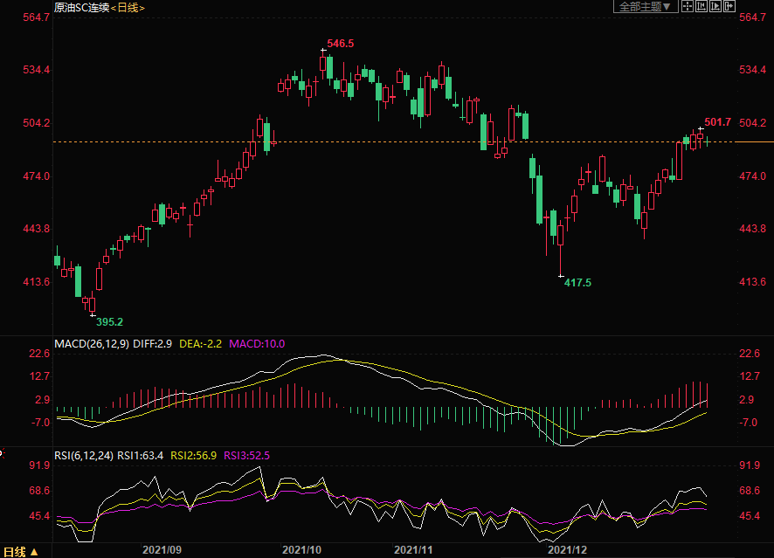
Task: Click the 417.5 low price label
Action: tap(577, 283)
